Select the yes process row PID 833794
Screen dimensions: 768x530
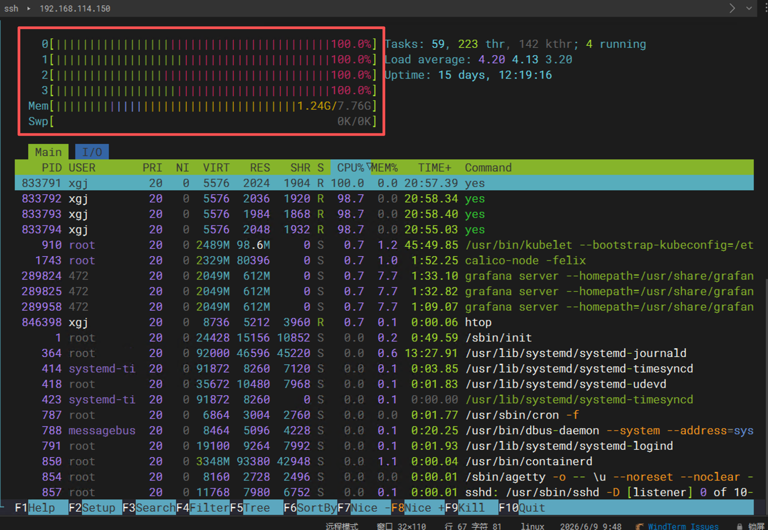point(384,229)
